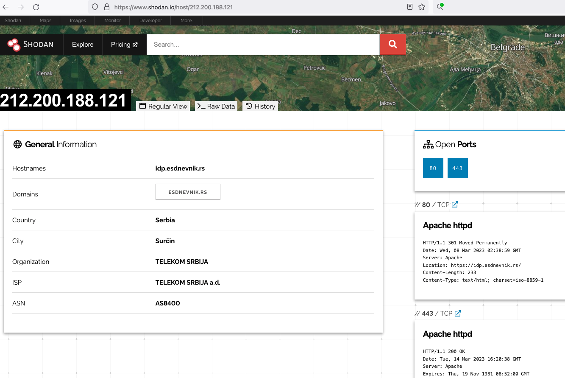Open the Shodan top menu item

(x=13, y=20)
